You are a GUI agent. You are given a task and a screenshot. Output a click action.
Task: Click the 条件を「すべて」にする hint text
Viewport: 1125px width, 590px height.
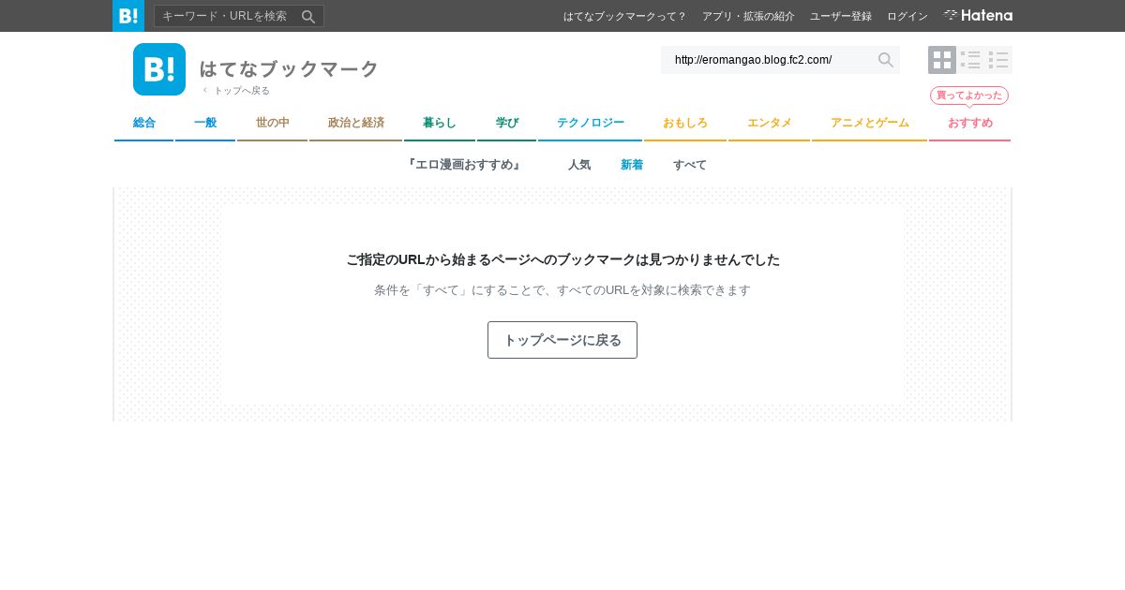(x=562, y=290)
